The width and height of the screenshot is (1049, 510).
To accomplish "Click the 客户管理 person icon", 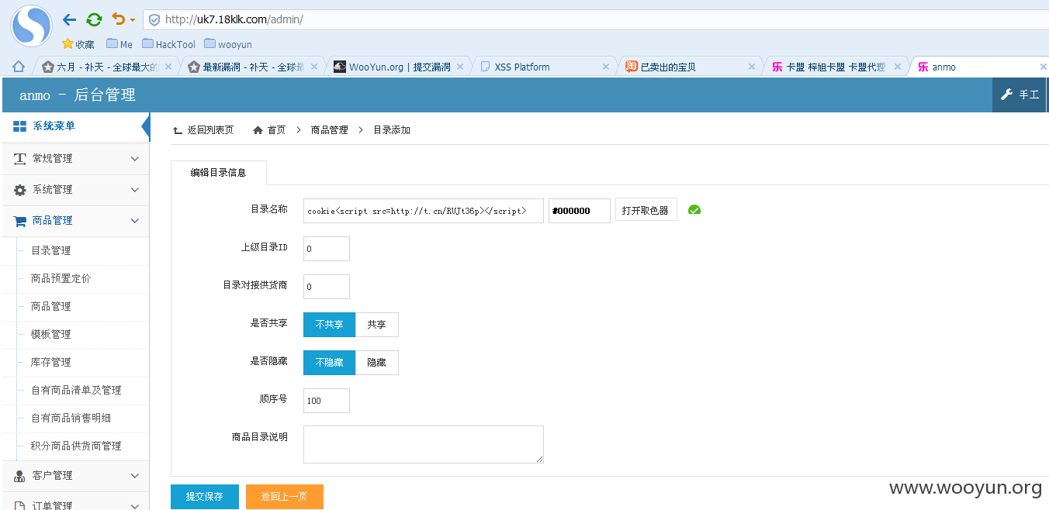I will pos(20,476).
